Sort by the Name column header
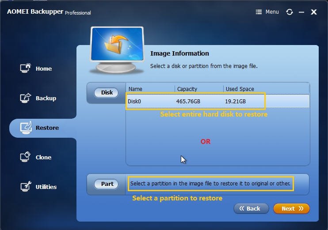Screen dimensions: 328x230 tap(150, 89)
